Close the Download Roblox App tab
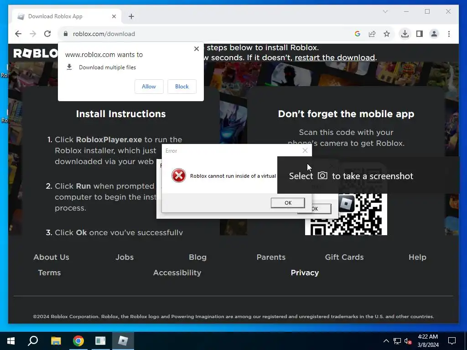The height and width of the screenshot is (350, 467). (x=114, y=16)
